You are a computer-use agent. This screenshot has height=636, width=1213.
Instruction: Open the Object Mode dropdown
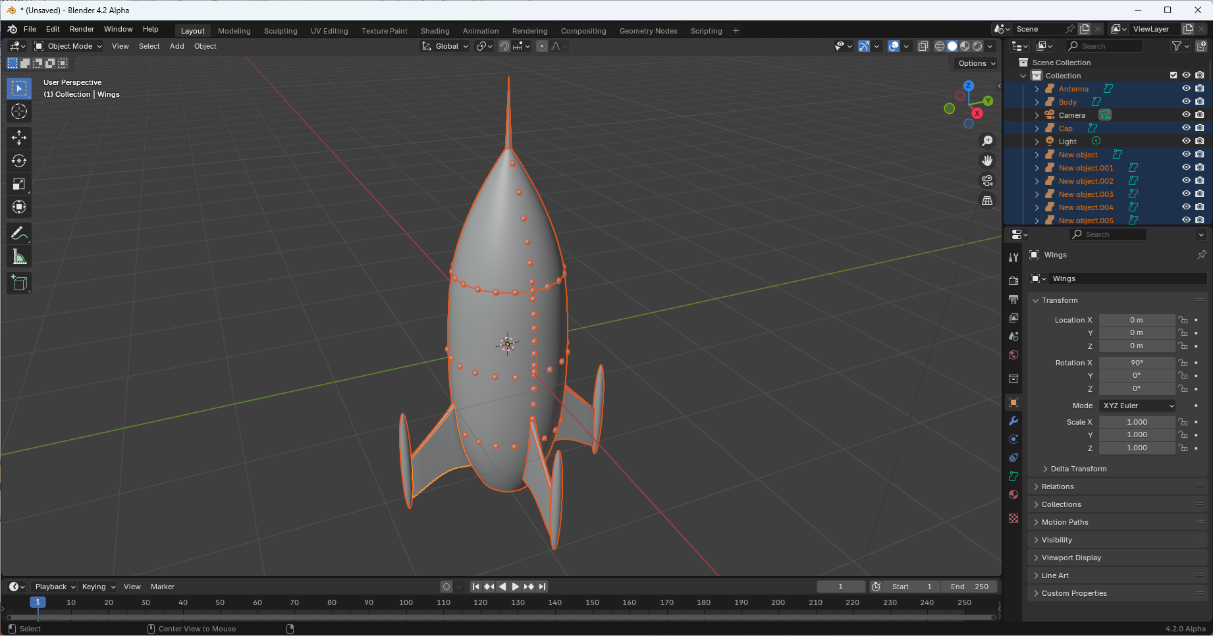[x=68, y=46]
